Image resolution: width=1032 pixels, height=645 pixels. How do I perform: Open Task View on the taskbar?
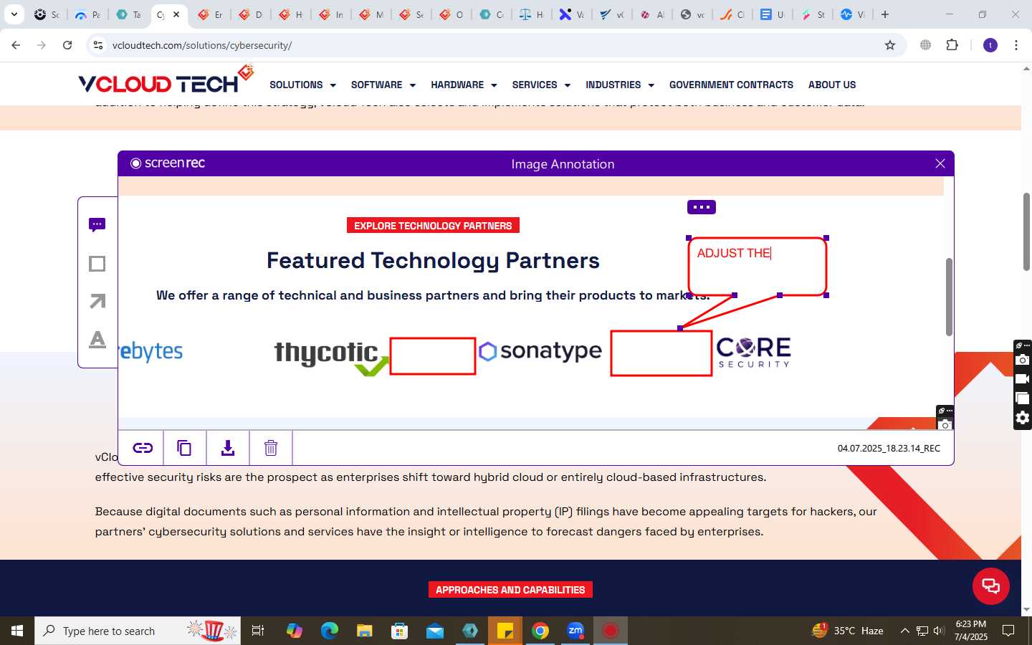258,631
